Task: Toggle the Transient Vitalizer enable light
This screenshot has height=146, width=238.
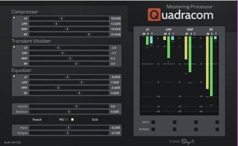Action: 14,47
